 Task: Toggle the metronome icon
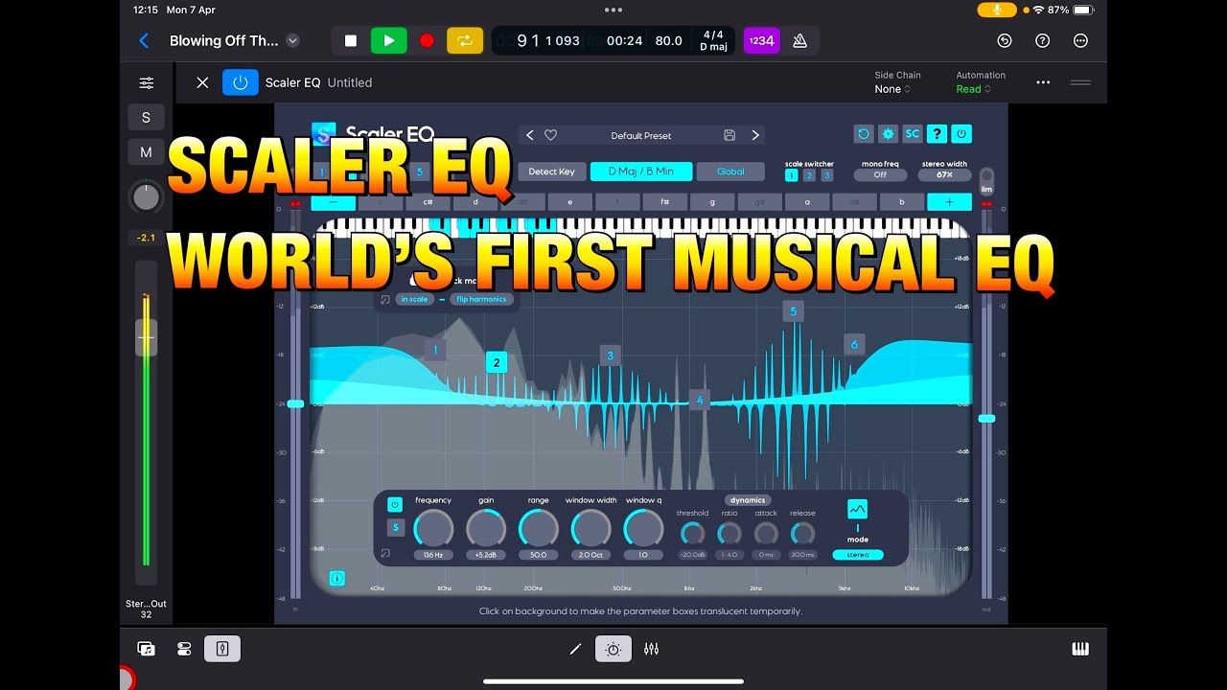(799, 40)
